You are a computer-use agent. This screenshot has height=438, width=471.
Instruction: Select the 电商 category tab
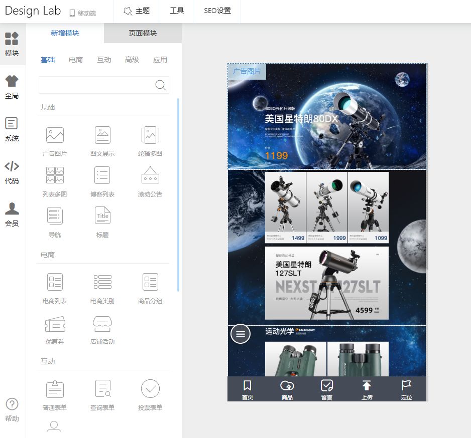[76, 60]
